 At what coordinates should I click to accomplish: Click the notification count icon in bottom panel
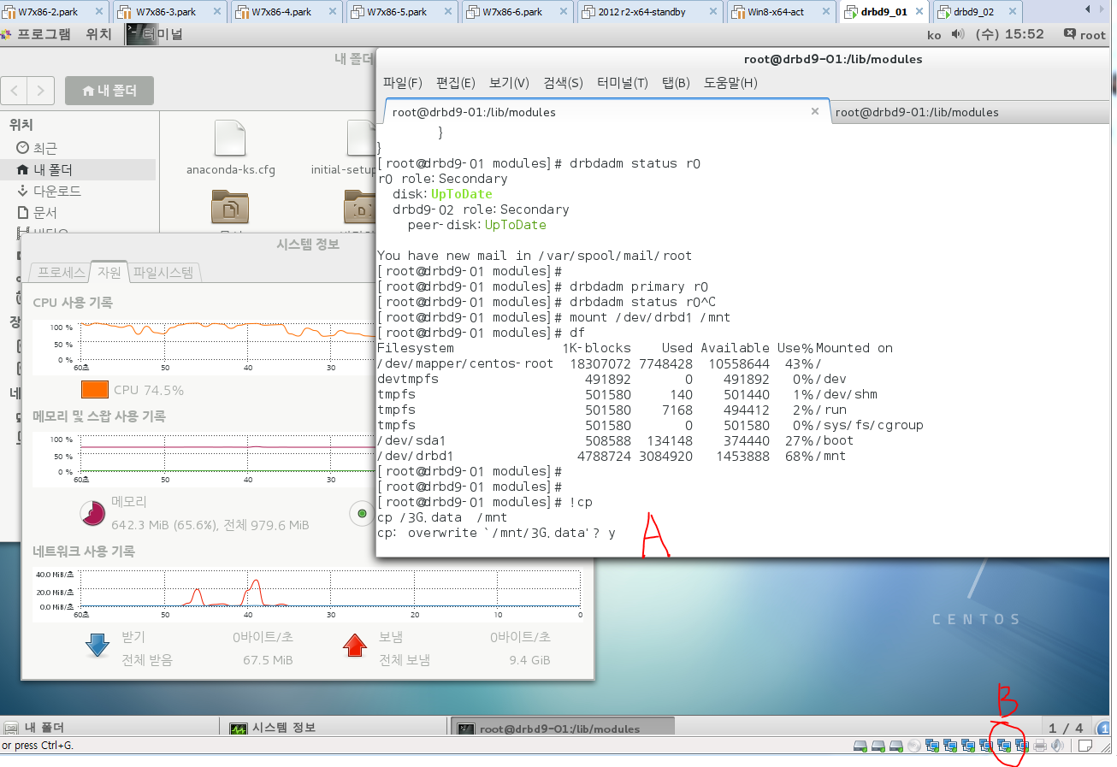tap(1103, 728)
